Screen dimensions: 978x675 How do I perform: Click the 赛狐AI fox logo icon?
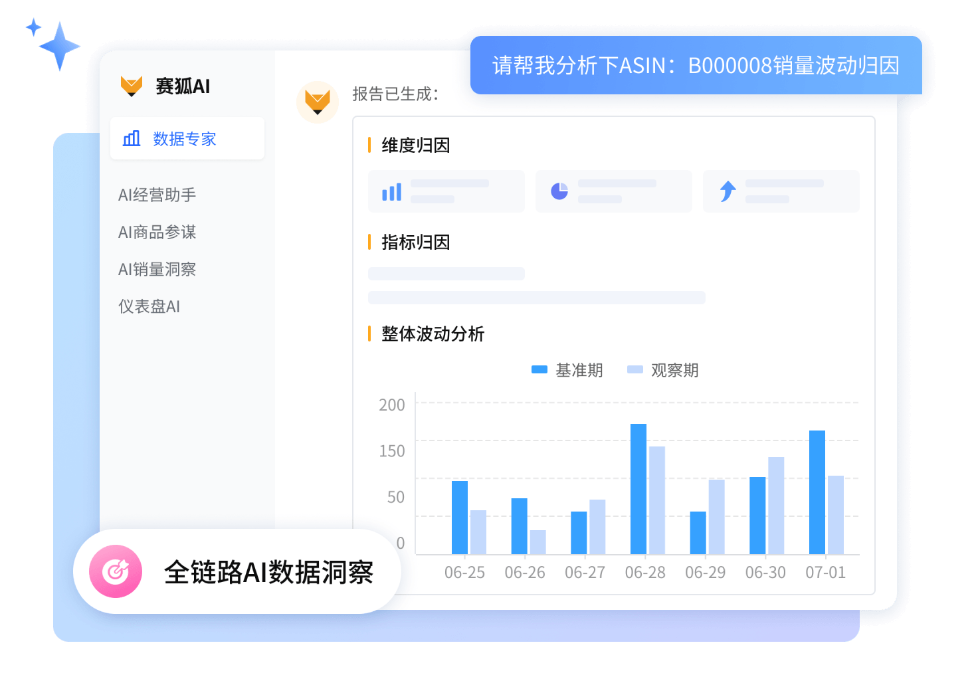pyautogui.click(x=132, y=86)
